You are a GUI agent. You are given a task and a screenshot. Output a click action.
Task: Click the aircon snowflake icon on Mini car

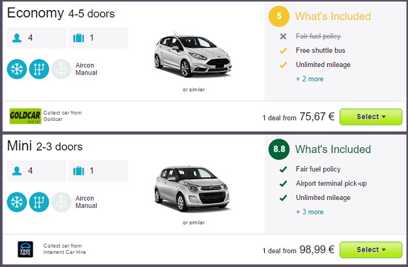[17, 202]
